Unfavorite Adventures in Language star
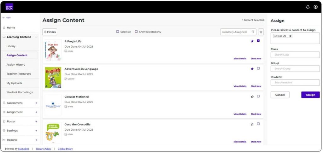Image resolution: width=323 pixels, height=153 pixels. coord(252,69)
